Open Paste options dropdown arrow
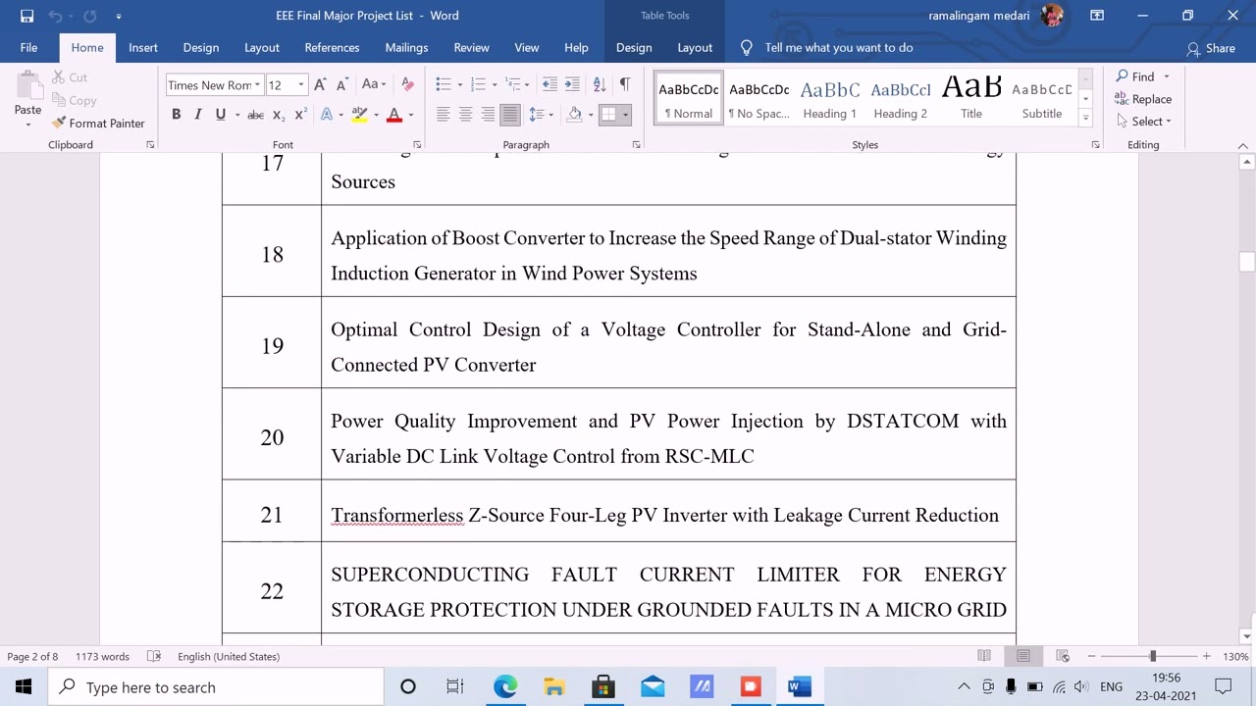Image resolution: width=1256 pixels, height=706 pixels. [x=27, y=125]
